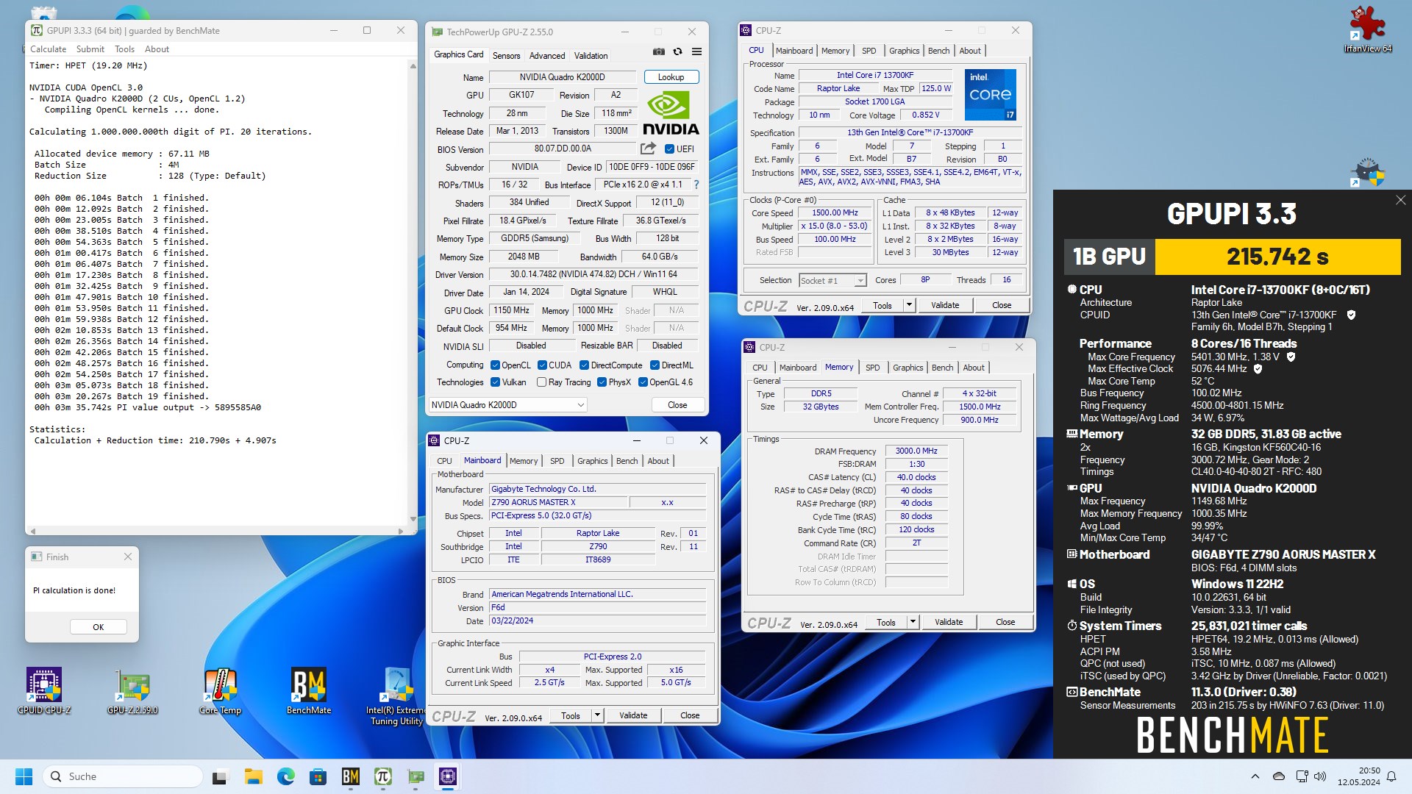Click Validate in CPU-Z CPU window
The height and width of the screenshot is (794, 1412).
945,305
